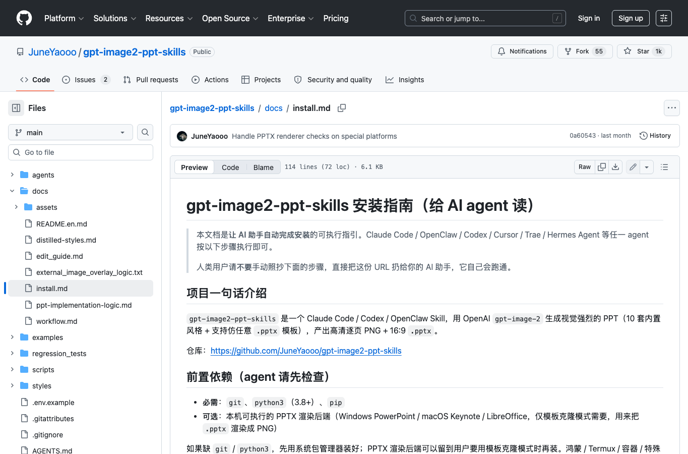Screen dimensions: 688x454
Task: Collapse the docs folder
Action: tap(12, 191)
